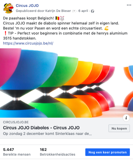Click the info icon on the ad image

pyautogui.click(x=126, y=118)
